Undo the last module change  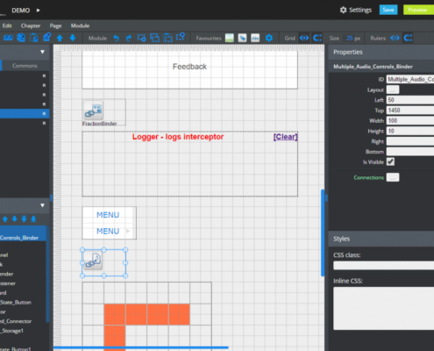click(117, 38)
